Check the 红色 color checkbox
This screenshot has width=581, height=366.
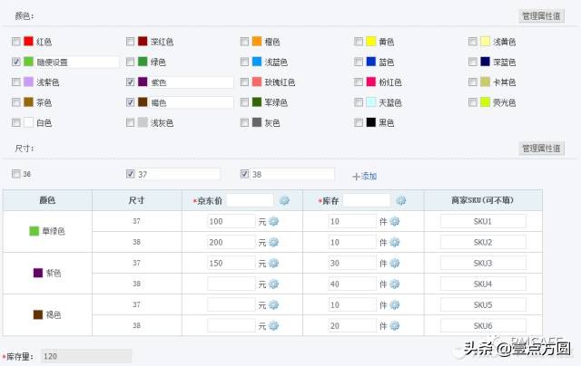click(16, 42)
